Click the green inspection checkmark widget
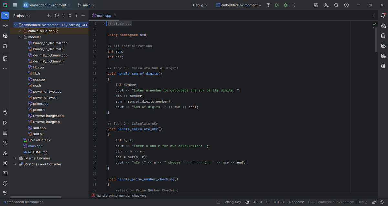 [x=374, y=24]
